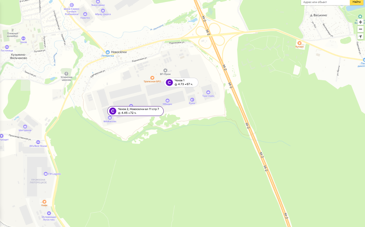Select the Успенская церковь church icon

pyautogui.click(x=66, y=74)
